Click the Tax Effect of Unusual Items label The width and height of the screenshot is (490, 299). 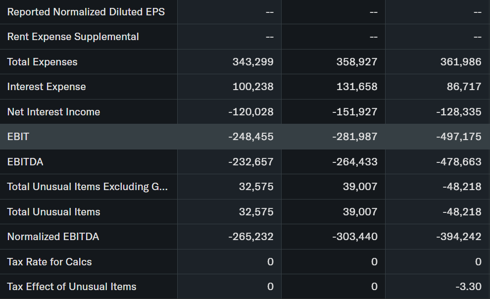(72, 287)
